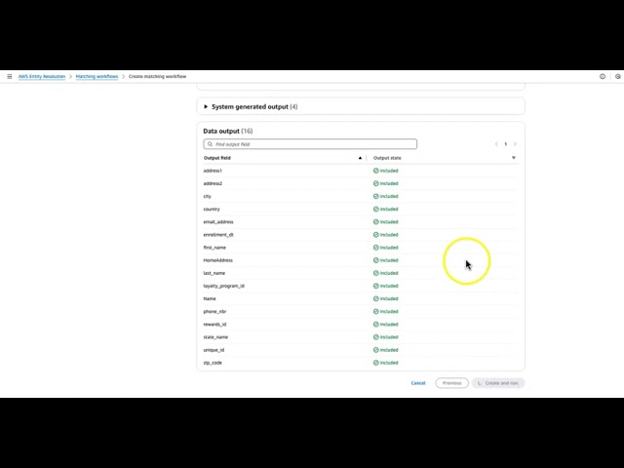The image size is (624, 468).
Task: Click Included status icon for city
Action: 375,196
